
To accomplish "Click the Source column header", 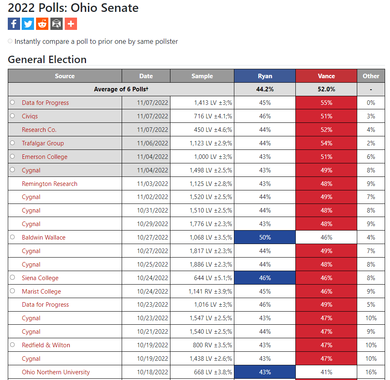I will (x=65, y=76).
